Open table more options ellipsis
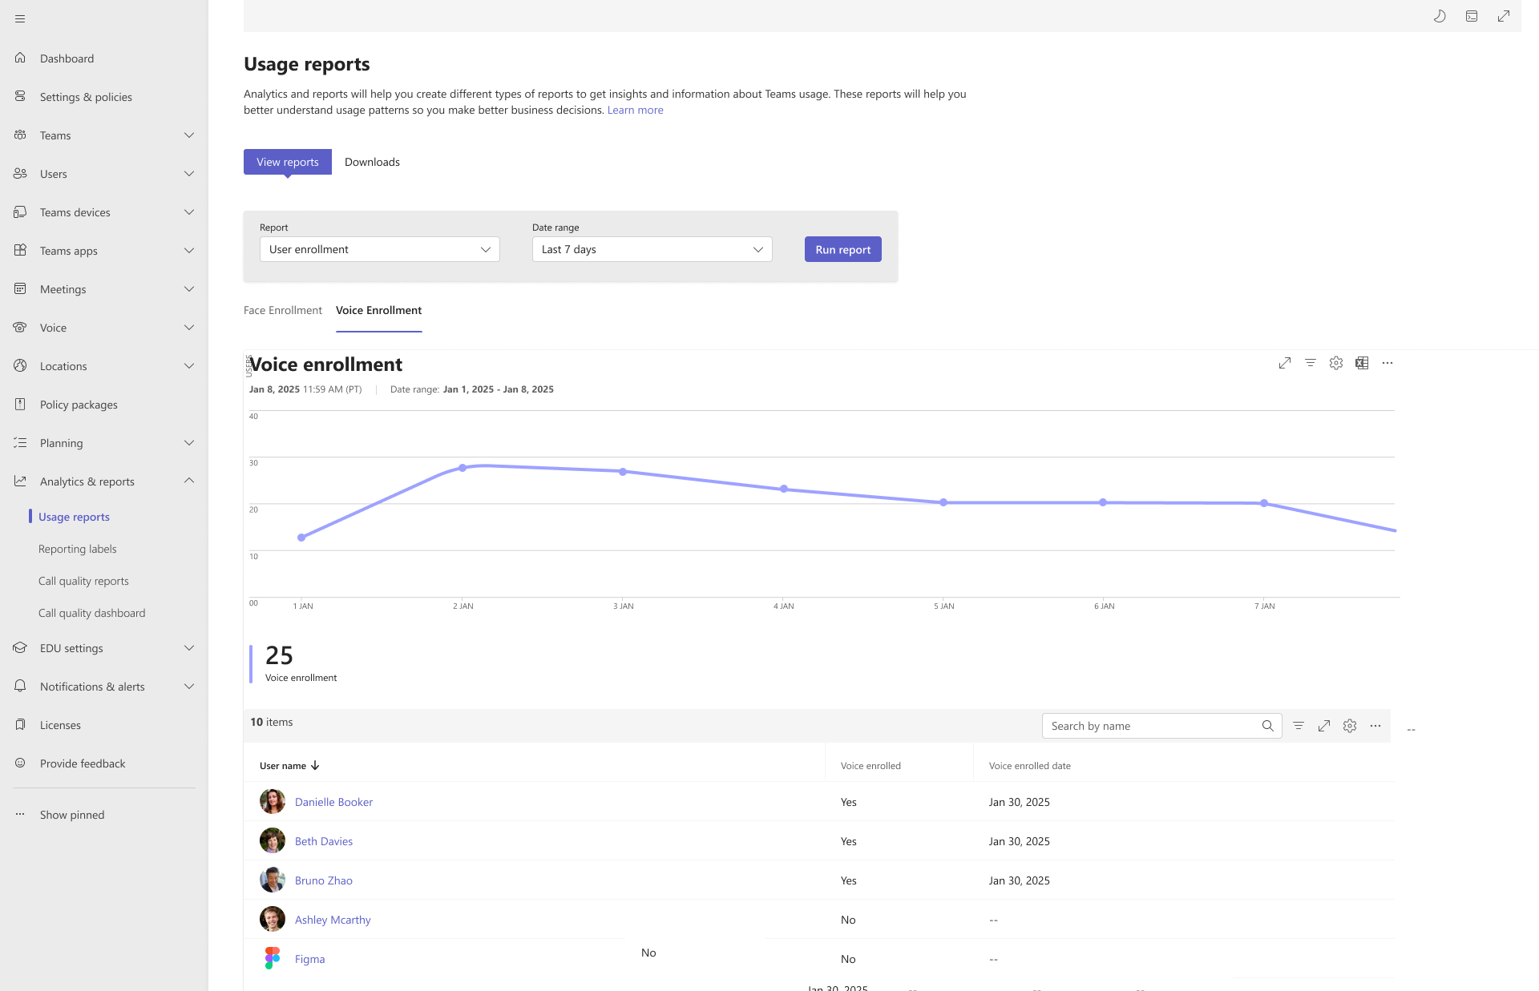Image resolution: width=1539 pixels, height=991 pixels. 1375,726
